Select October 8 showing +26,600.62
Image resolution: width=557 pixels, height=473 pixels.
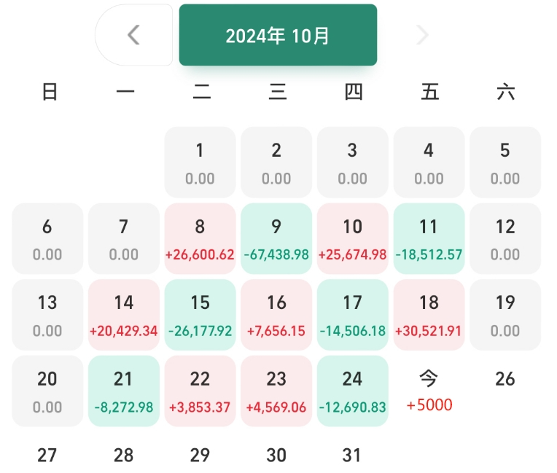tap(200, 238)
